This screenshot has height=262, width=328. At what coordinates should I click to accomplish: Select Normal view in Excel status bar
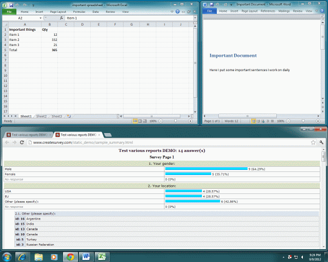click(x=135, y=121)
